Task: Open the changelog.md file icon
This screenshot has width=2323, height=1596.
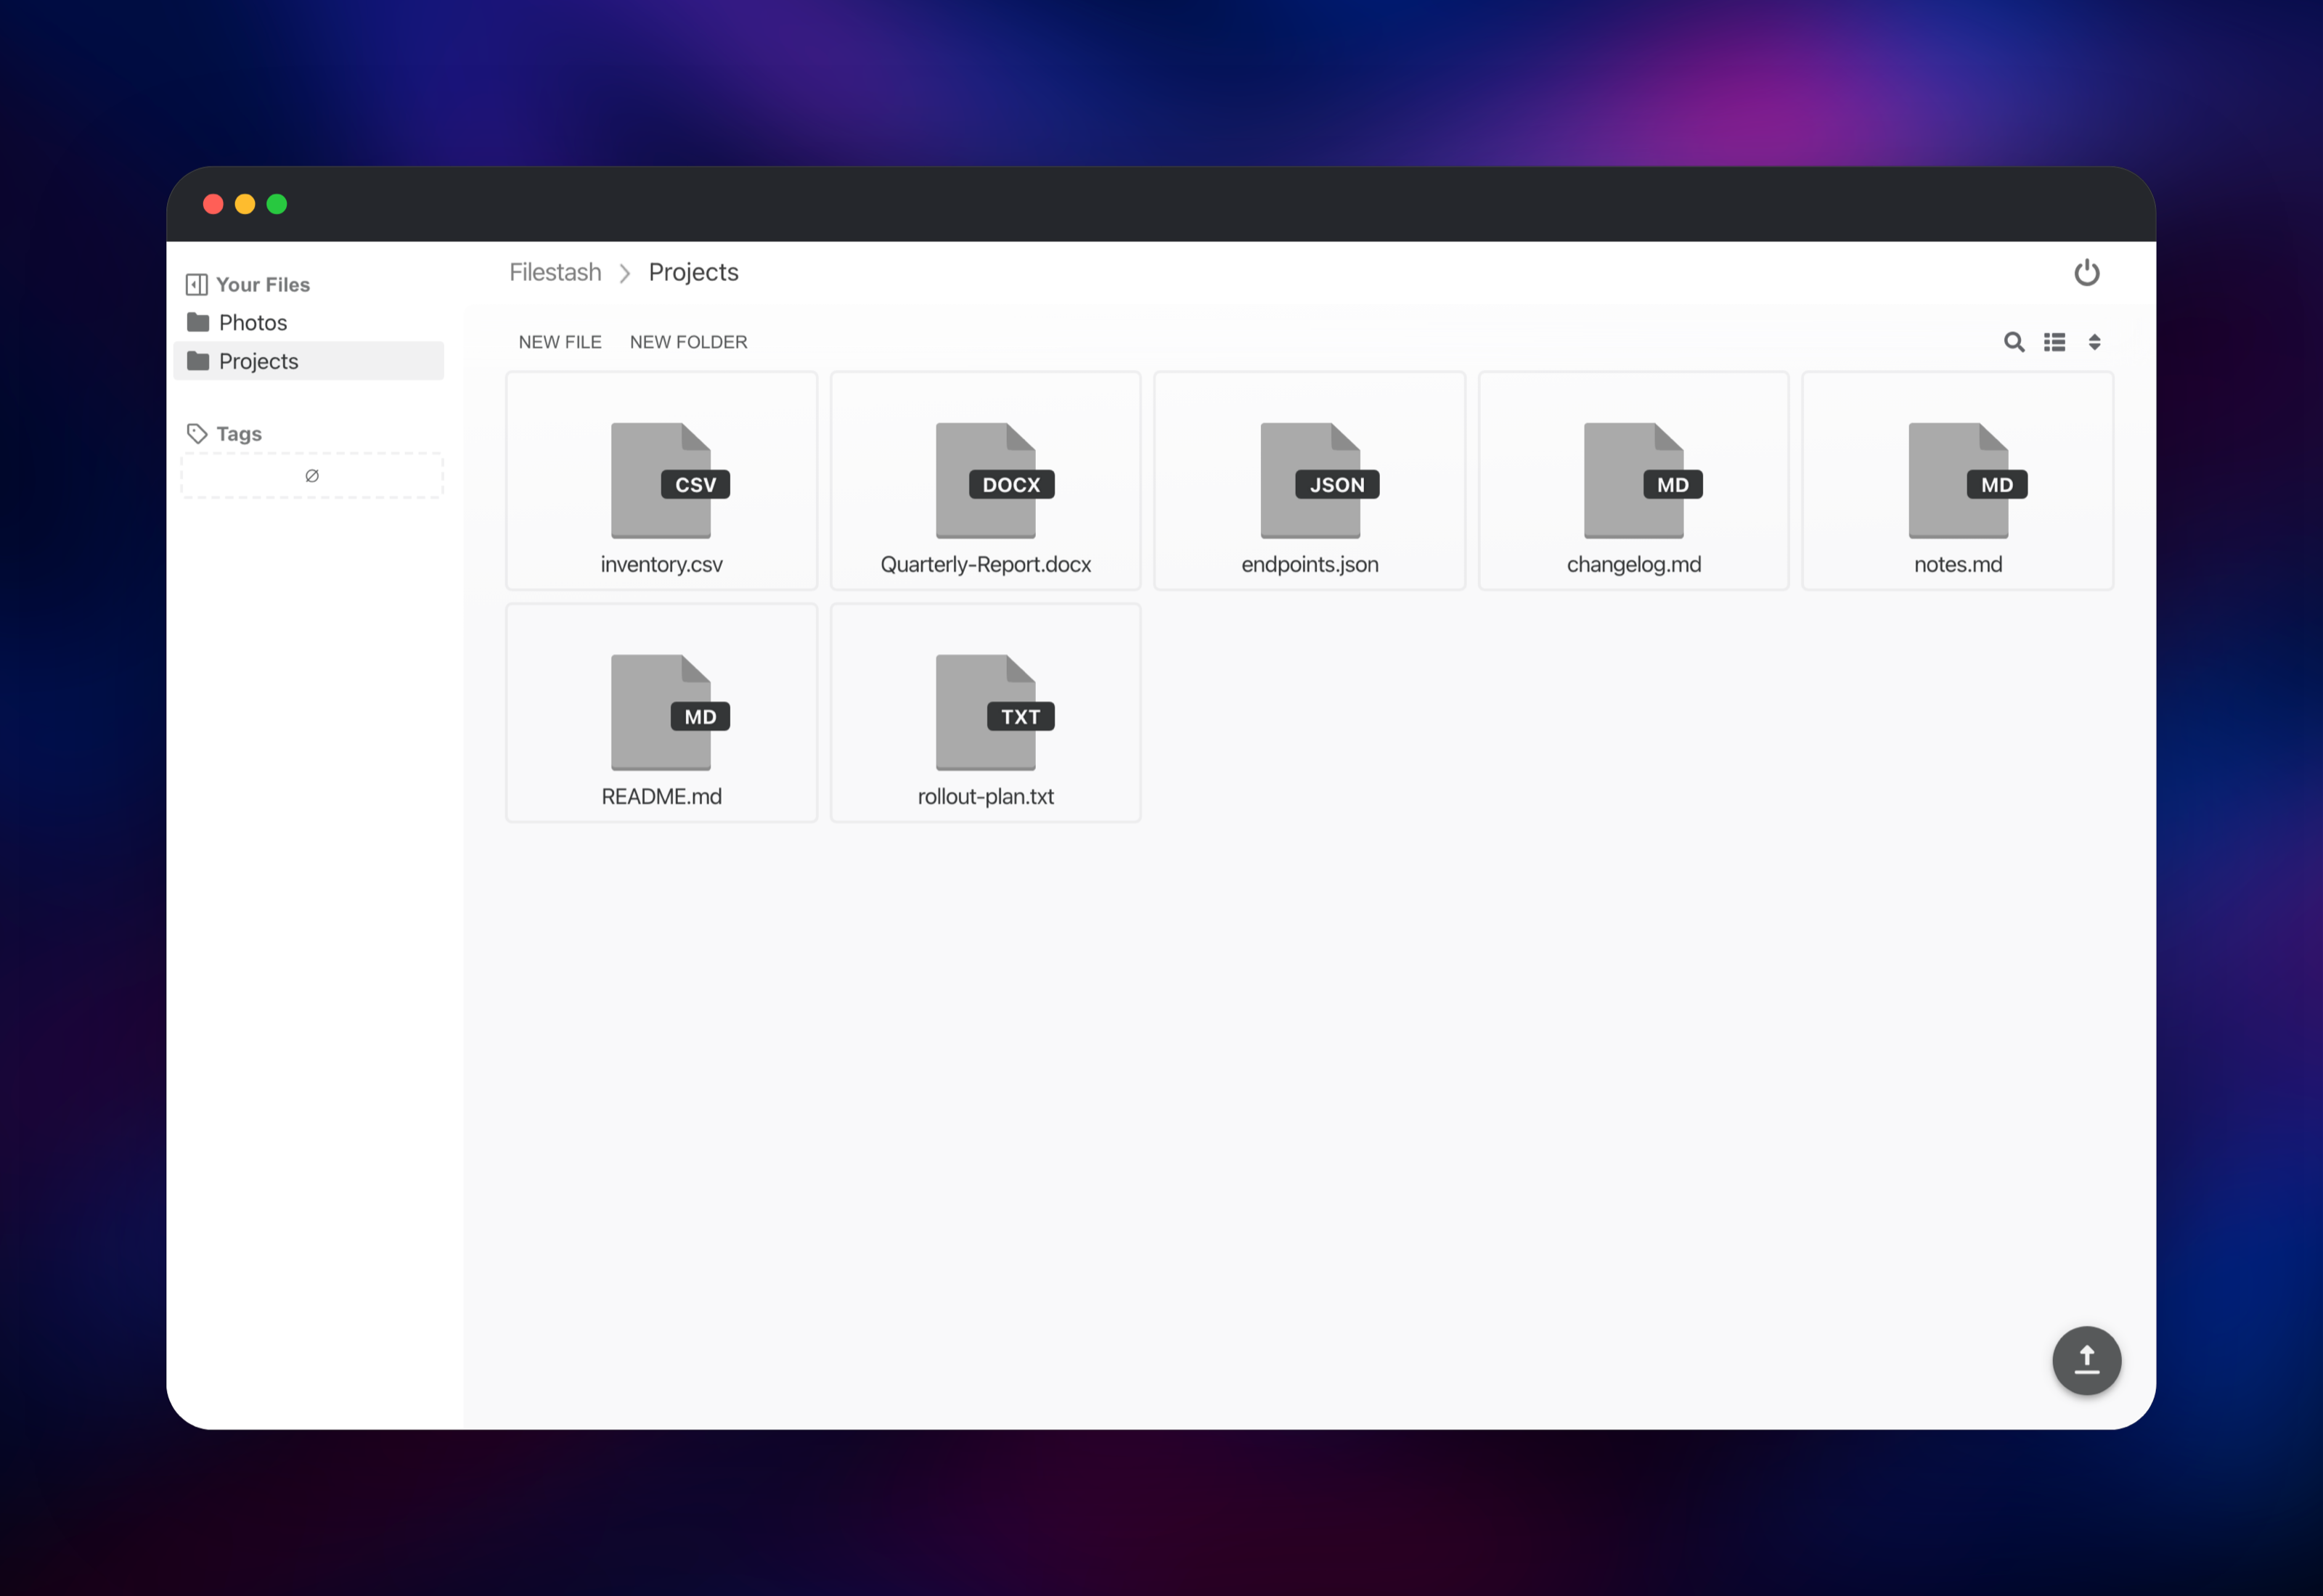Action: (x=1642, y=480)
